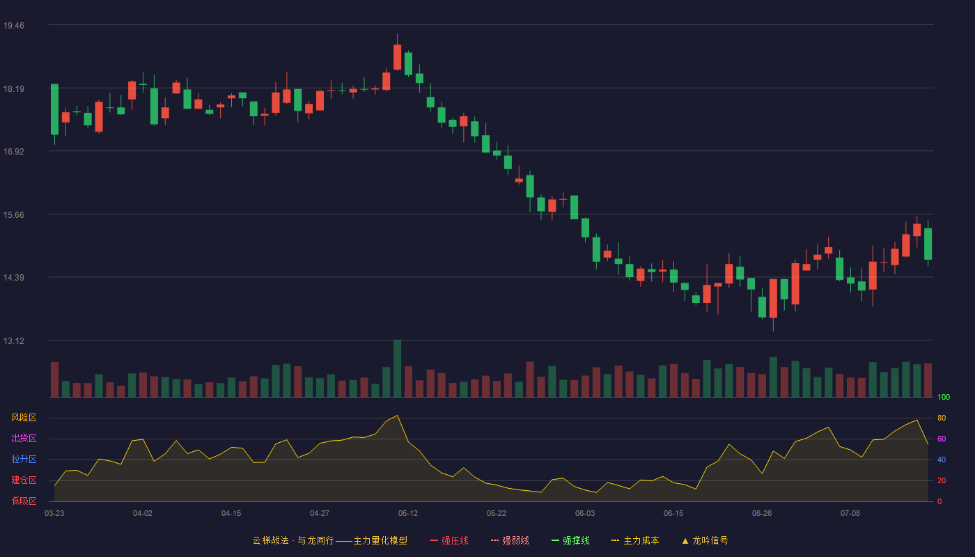Click the yellow dotted icon before 主力成本
This screenshot has height=557, width=975.
[616, 540]
